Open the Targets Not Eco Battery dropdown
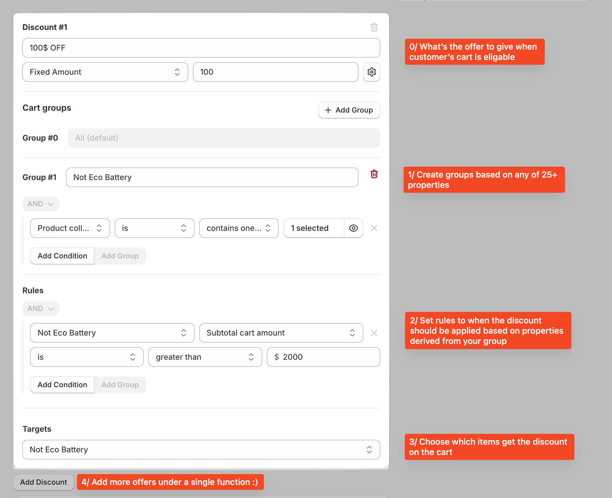 pos(201,450)
